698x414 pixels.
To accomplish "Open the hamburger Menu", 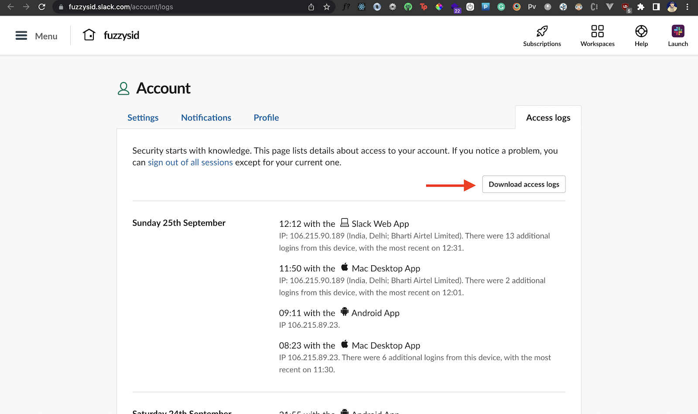I will pyautogui.click(x=21, y=35).
